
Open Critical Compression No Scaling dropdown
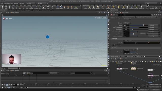[154, 27]
